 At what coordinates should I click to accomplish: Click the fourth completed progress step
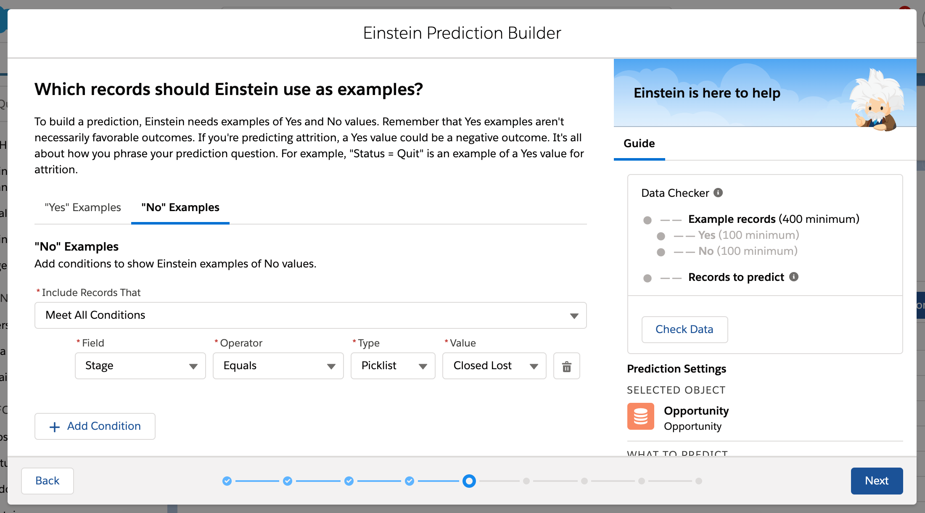[x=410, y=481]
